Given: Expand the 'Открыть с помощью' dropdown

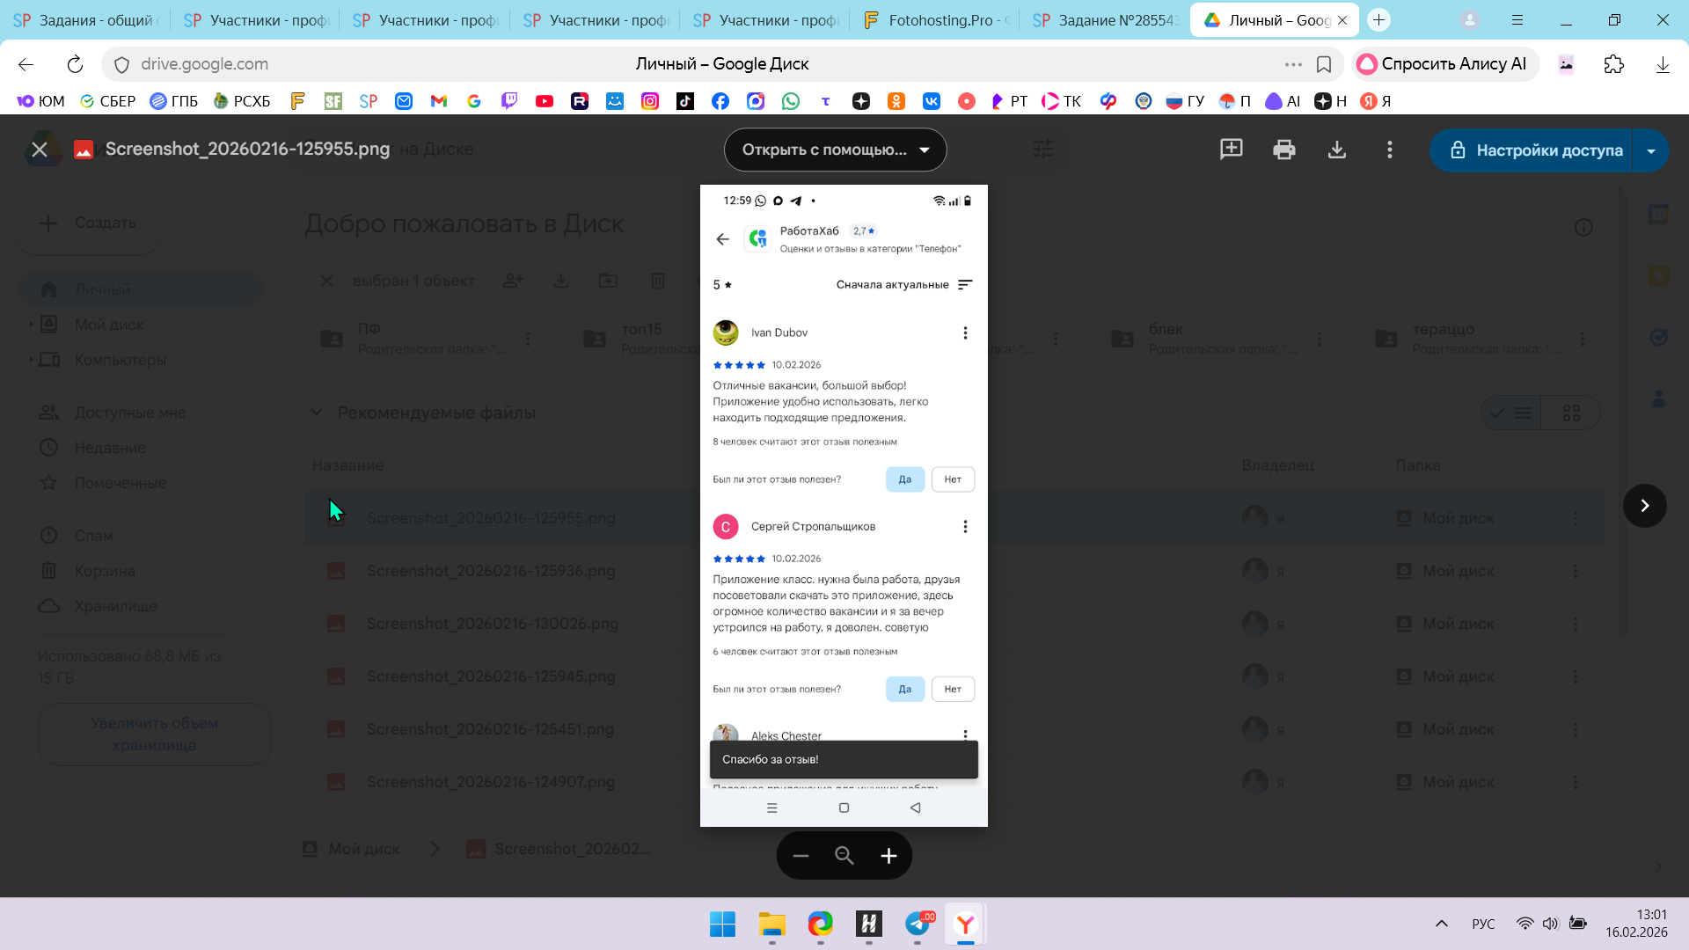Looking at the screenshot, I should coord(835,150).
